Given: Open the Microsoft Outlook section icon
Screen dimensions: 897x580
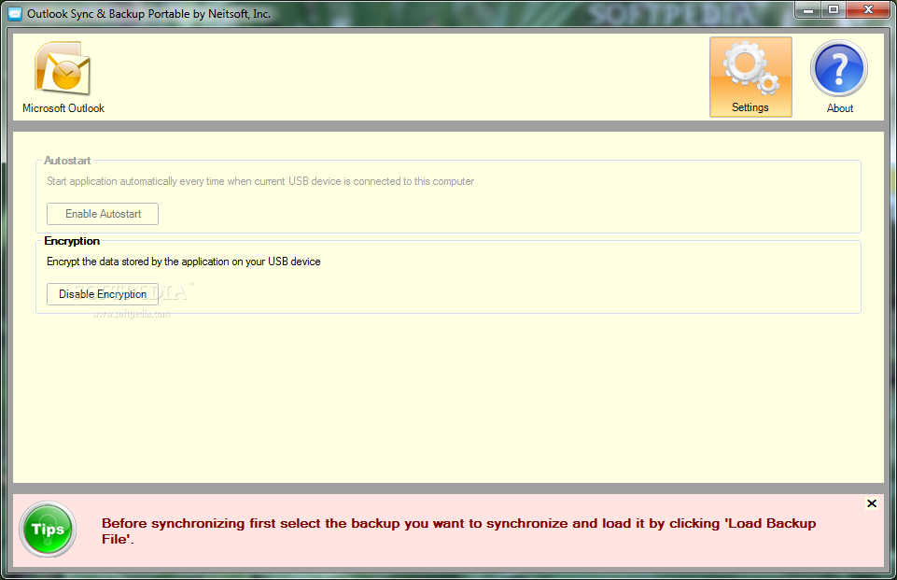Looking at the screenshot, I should tap(63, 69).
